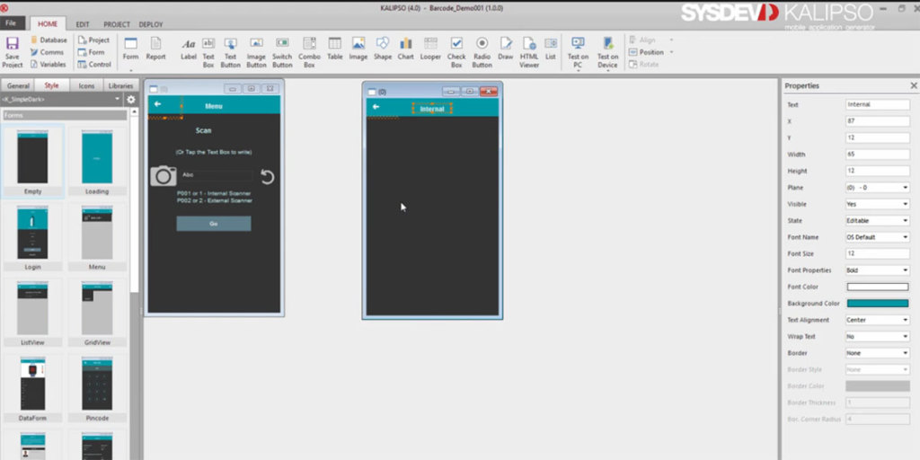920x460 pixels.
Task: Open the EDIT ribbon tab
Action: (82, 24)
